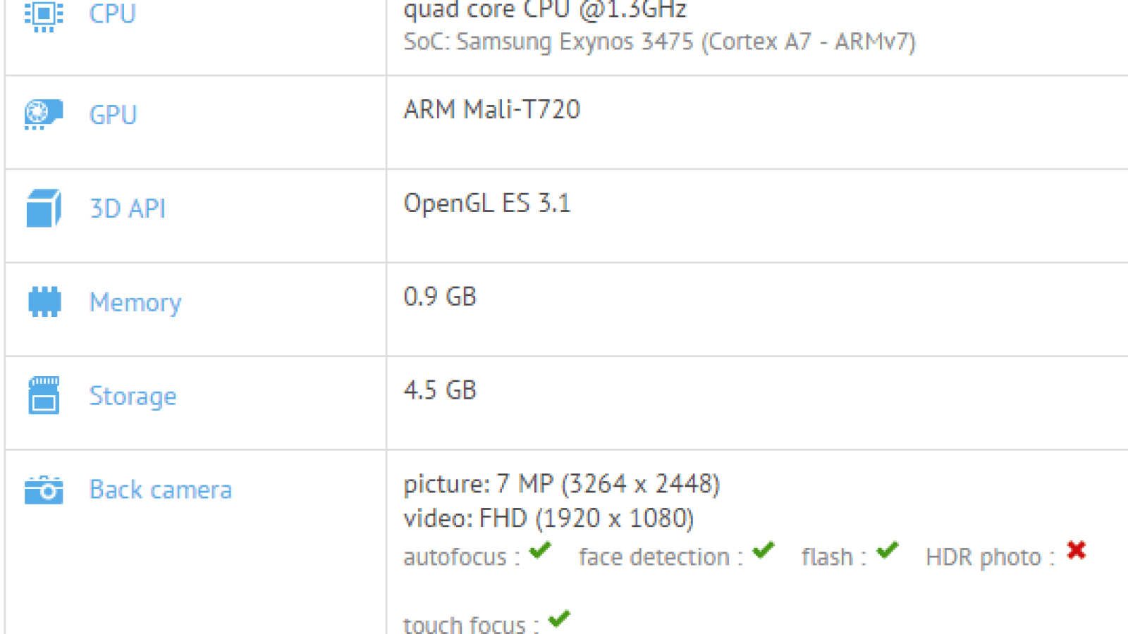Click the GPU graphics card icon
The width and height of the screenshot is (1128, 634).
(x=44, y=114)
